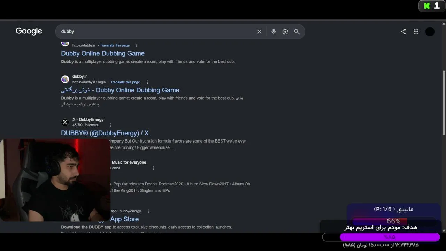Open more options for dubby.ir login result
446x251 pixels.
pyautogui.click(x=147, y=82)
